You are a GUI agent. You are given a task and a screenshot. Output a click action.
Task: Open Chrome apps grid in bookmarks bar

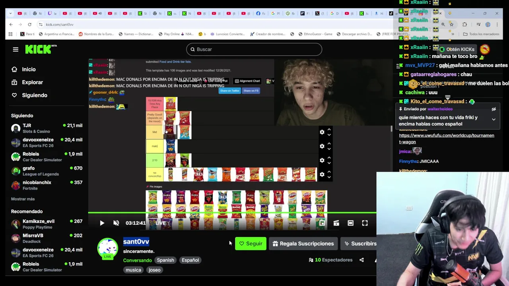tap(10, 34)
